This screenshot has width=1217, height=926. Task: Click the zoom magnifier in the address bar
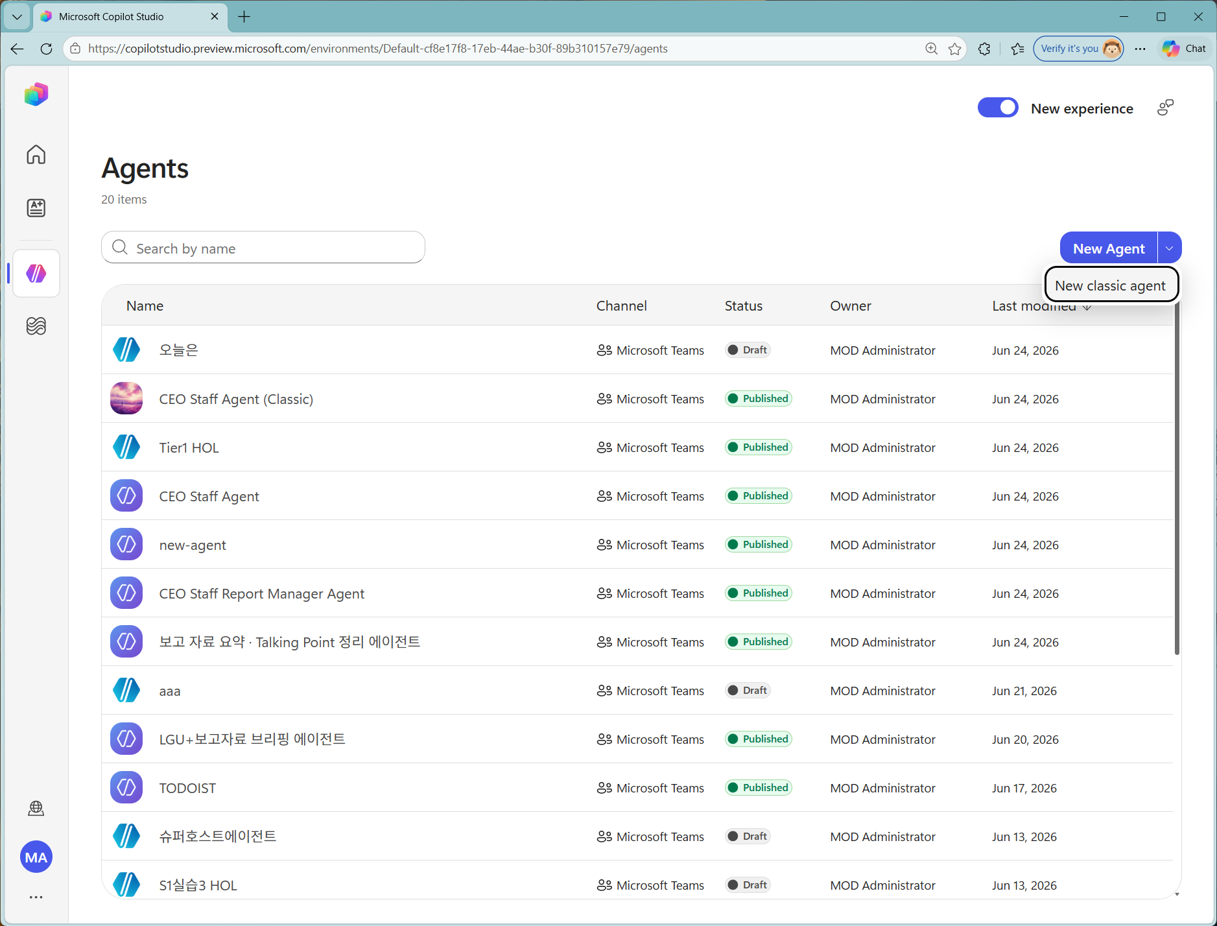932,49
